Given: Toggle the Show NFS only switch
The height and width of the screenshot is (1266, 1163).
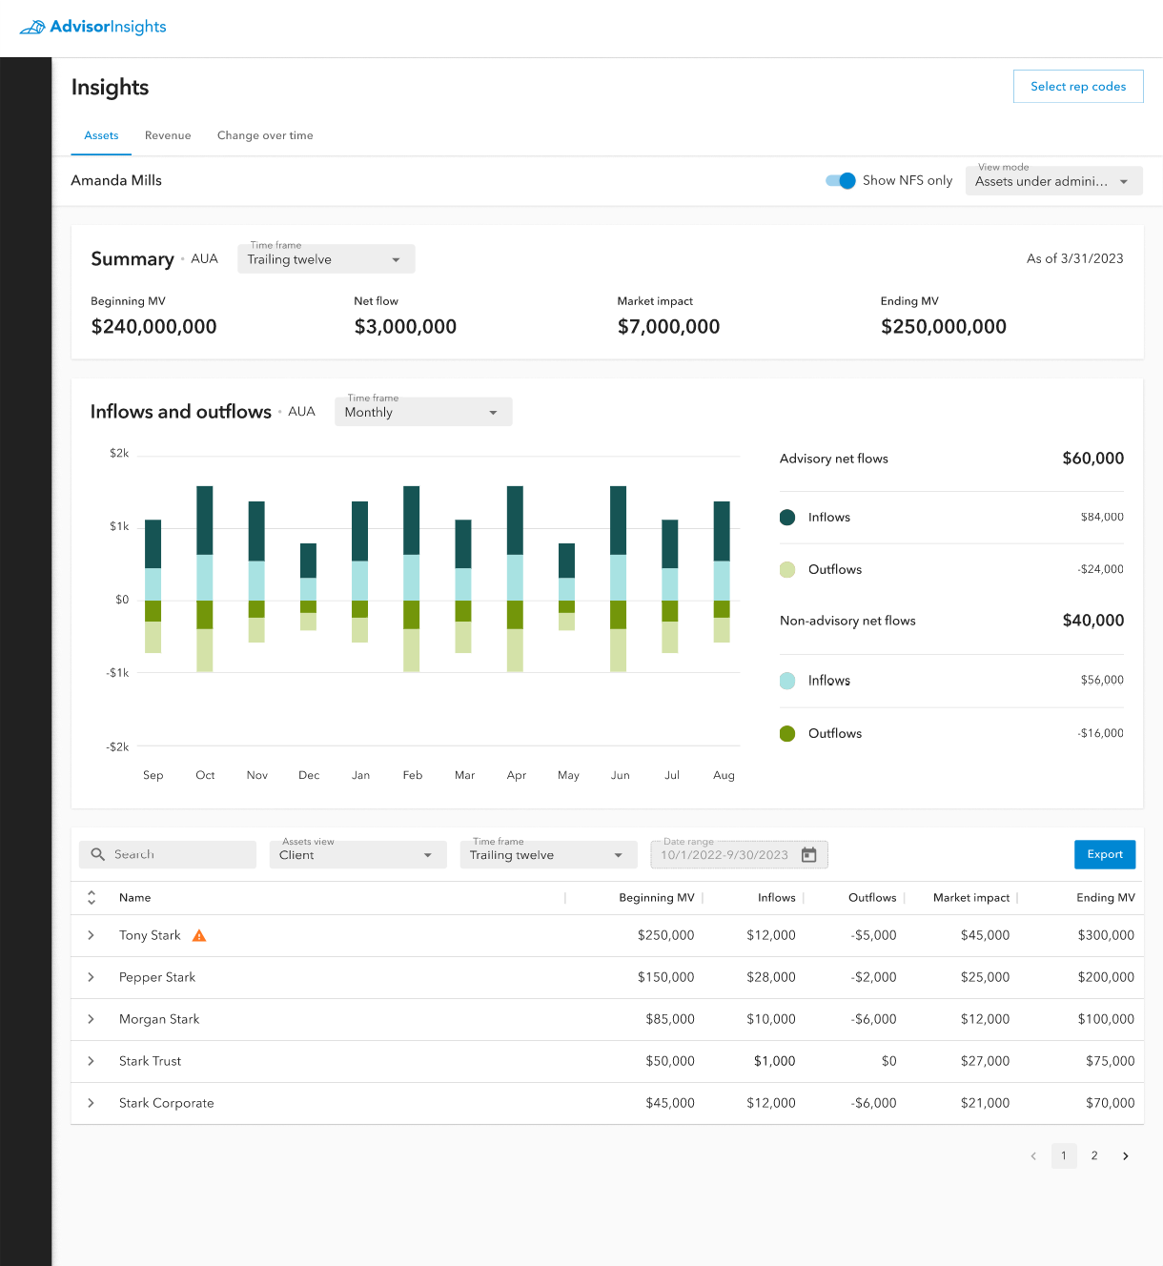Looking at the screenshot, I should click(x=841, y=181).
